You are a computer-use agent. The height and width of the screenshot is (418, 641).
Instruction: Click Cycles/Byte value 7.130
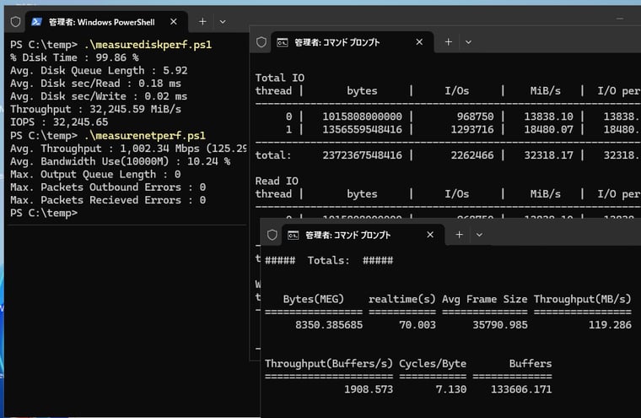[x=451, y=389]
